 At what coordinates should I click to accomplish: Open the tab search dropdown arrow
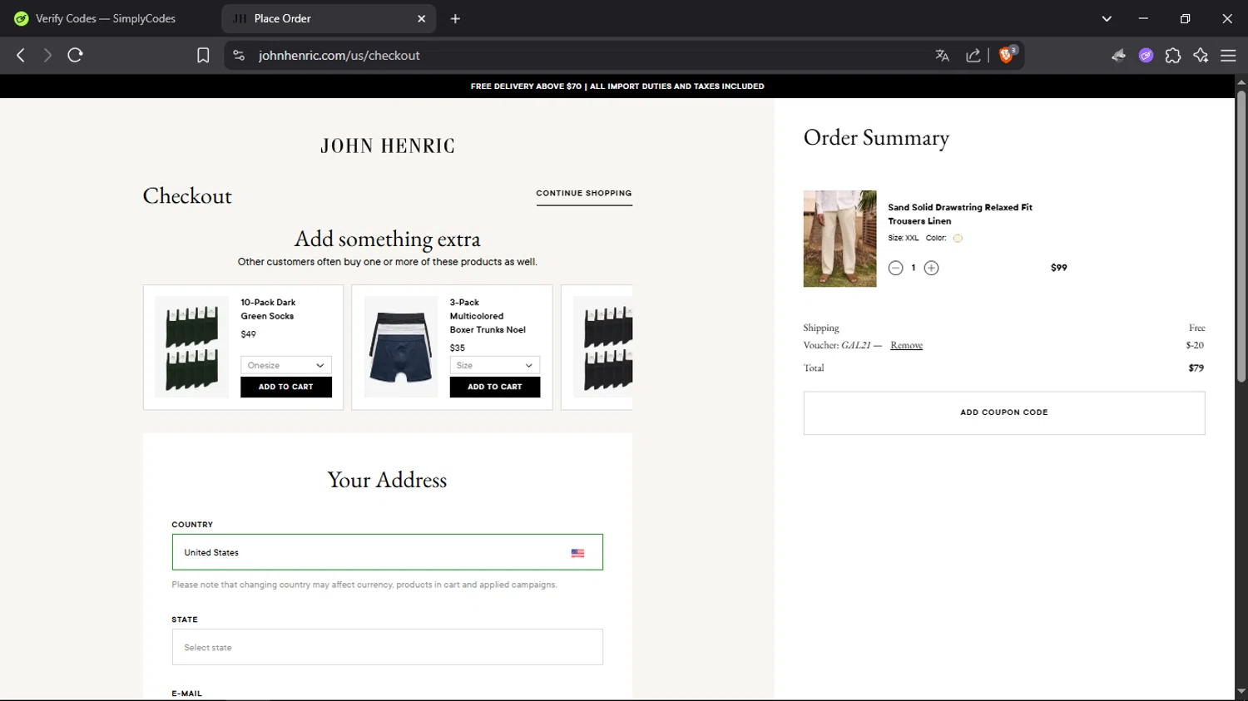point(1107,18)
